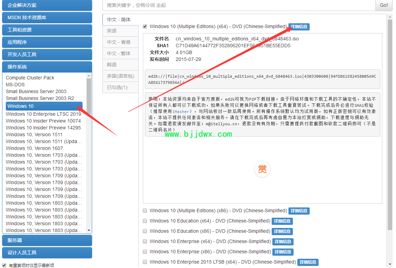Check Windows 10 Multiple Editions x86 box
This screenshot has height=268, width=396.
tap(145, 211)
